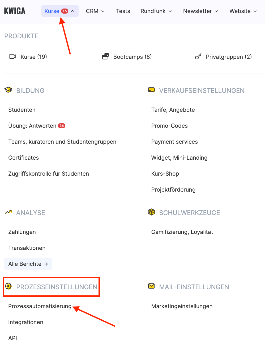
Task: Expand the CRM dropdown
Action: (x=95, y=11)
